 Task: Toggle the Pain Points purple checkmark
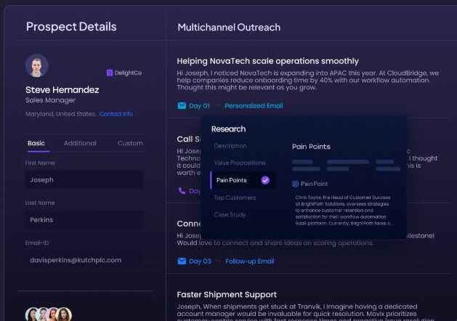click(x=265, y=180)
